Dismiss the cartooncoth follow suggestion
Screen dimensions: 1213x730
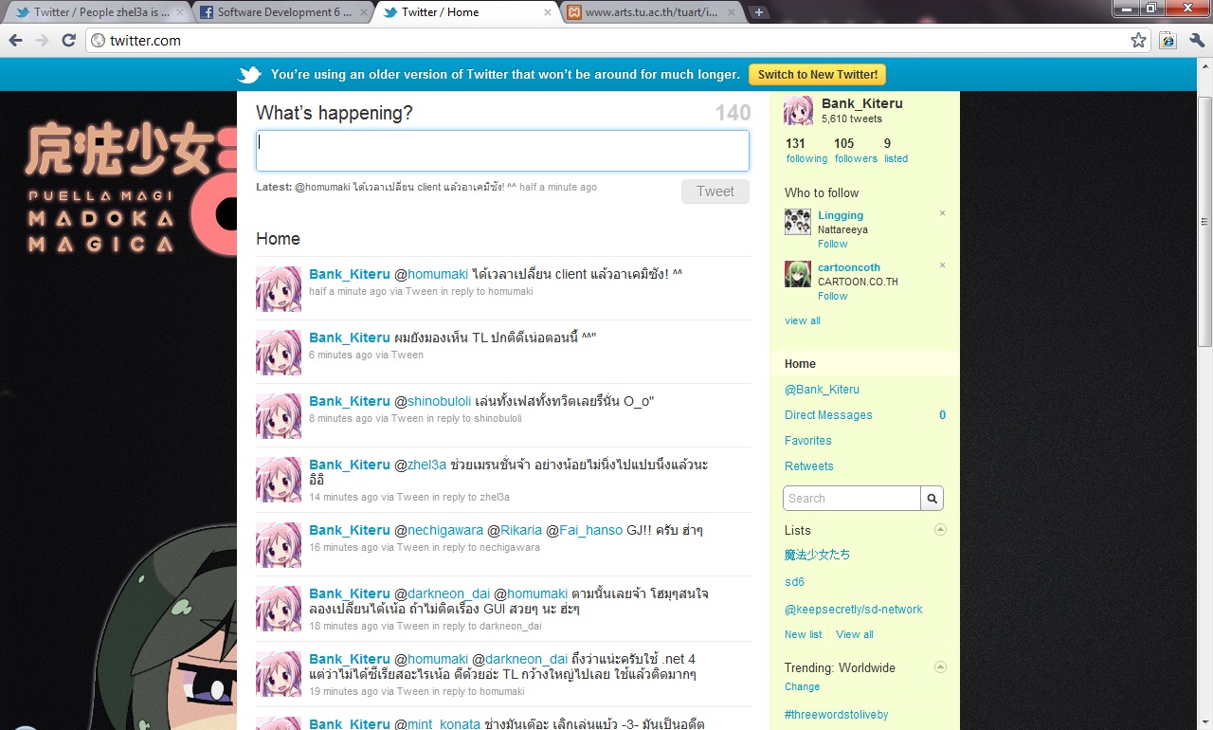[942, 265]
